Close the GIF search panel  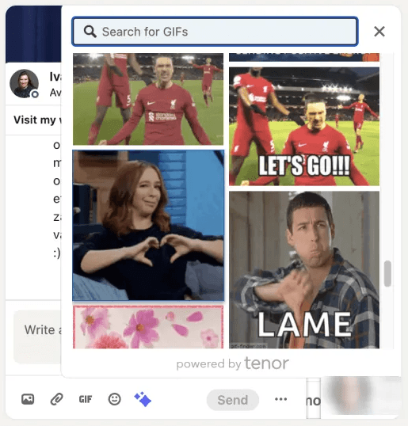(379, 32)
